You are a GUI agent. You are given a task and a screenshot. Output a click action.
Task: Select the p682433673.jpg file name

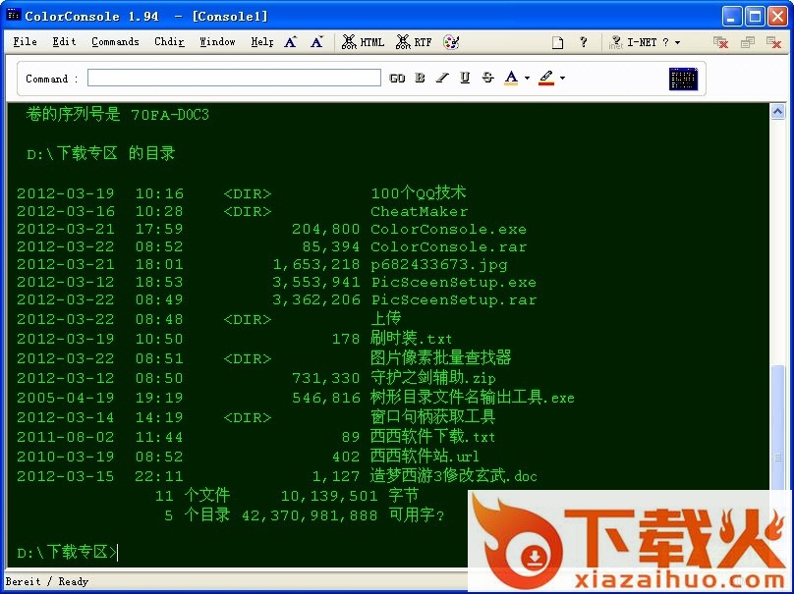(x=439, y=265)
